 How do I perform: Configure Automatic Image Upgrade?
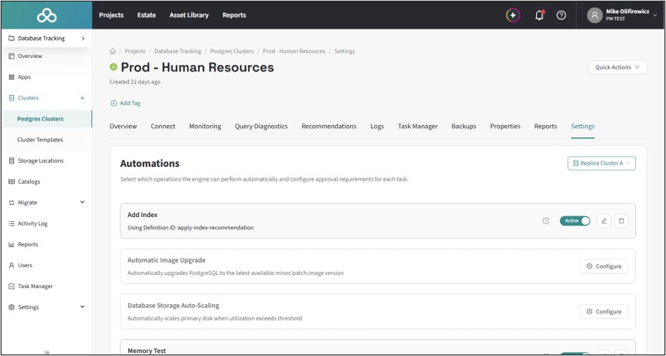point(604,266)
